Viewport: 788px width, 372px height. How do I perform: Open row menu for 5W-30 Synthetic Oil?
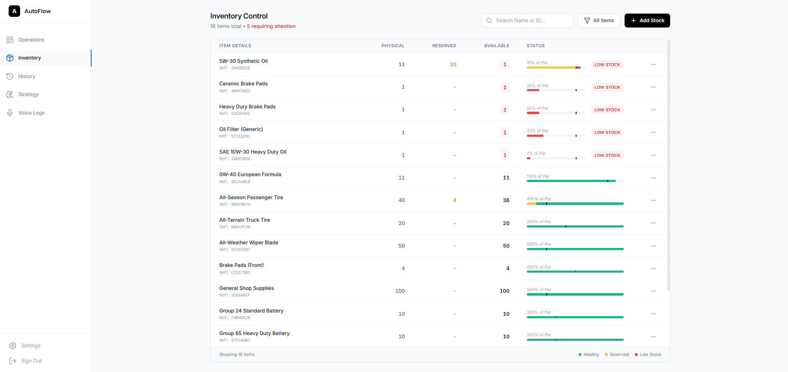653,64
